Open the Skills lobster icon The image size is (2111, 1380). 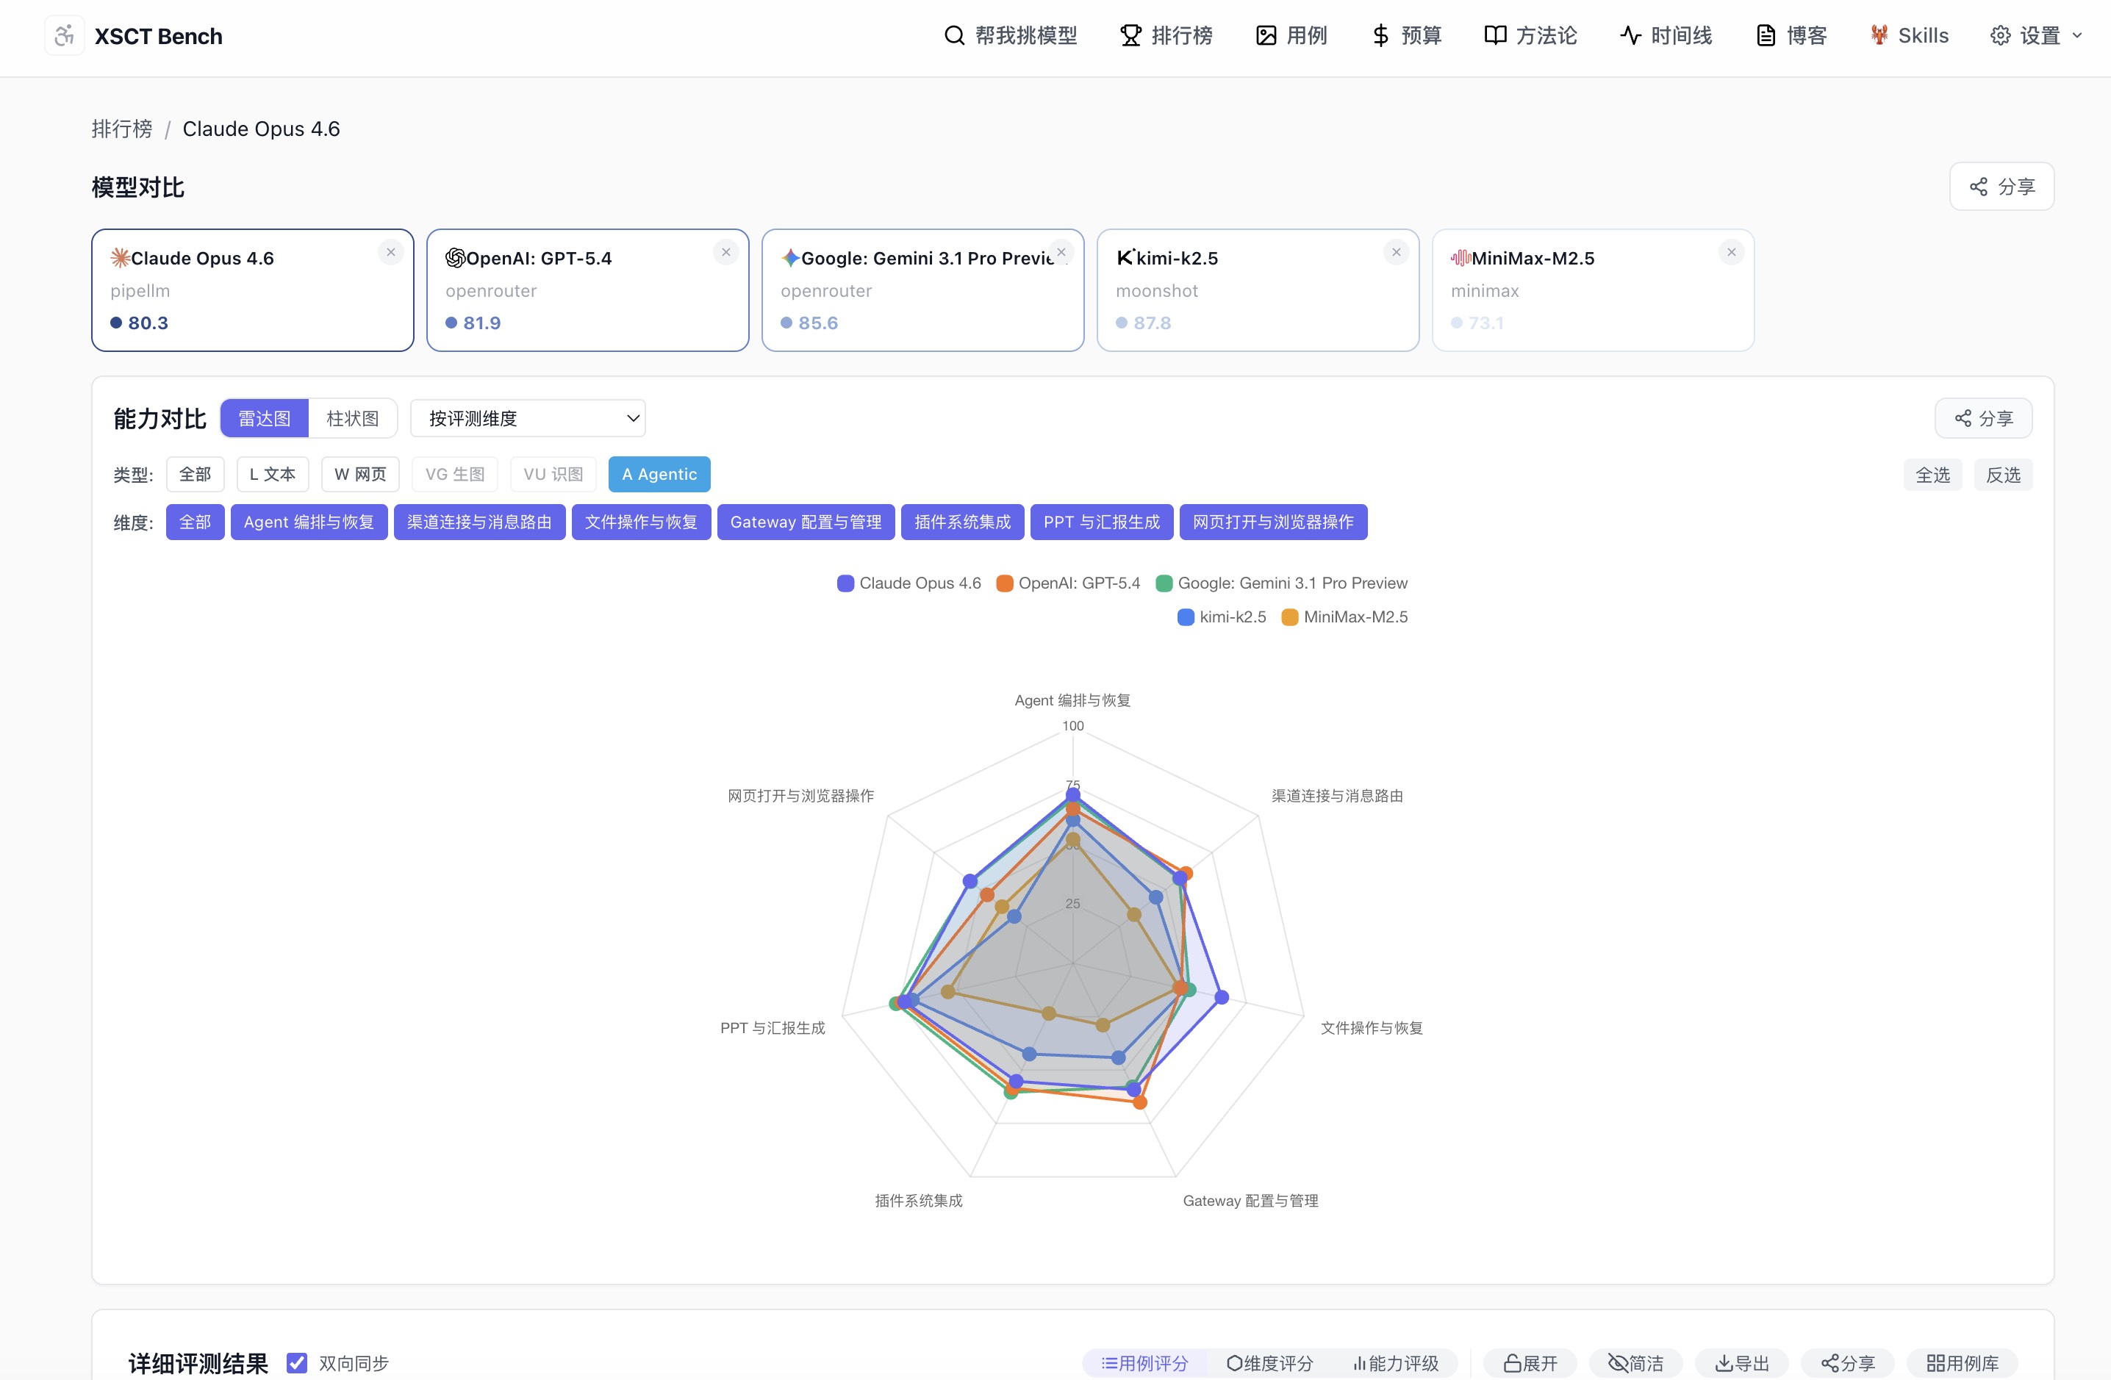[x=1879, y=35]
